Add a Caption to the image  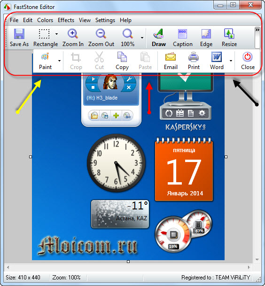tap(183, 38)
